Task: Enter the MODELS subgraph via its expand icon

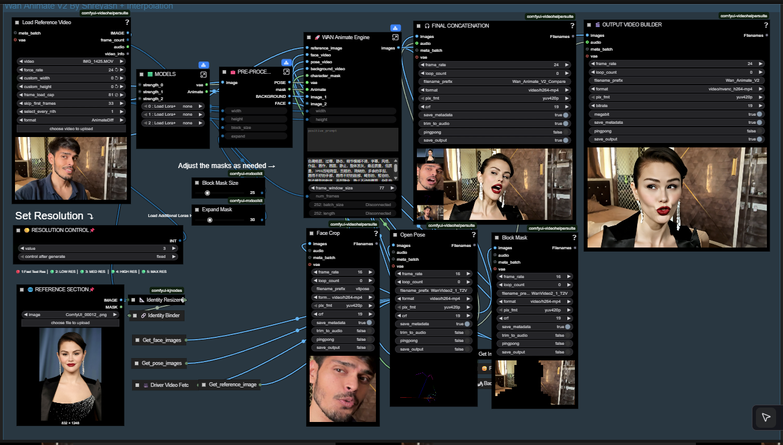Action: [x=204, y=74]
